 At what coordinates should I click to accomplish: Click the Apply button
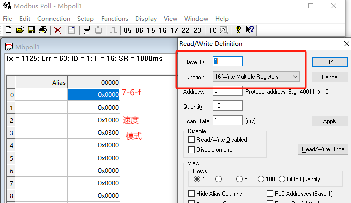click(330, 121)
